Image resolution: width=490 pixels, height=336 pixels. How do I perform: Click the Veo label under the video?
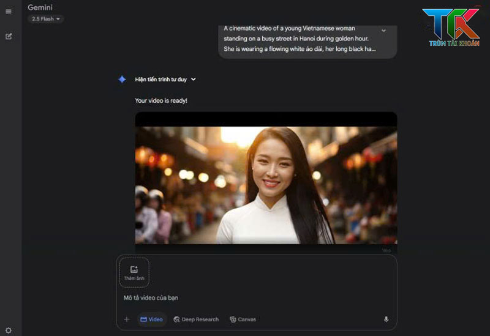[386, 250]
